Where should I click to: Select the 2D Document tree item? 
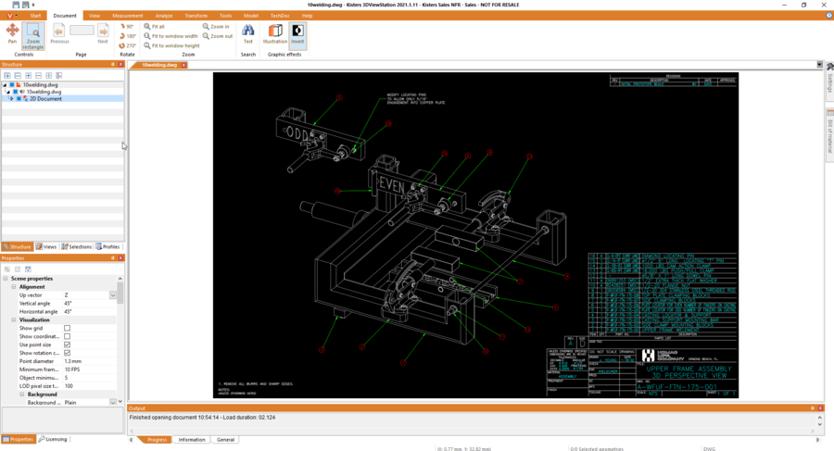[45, 98]
